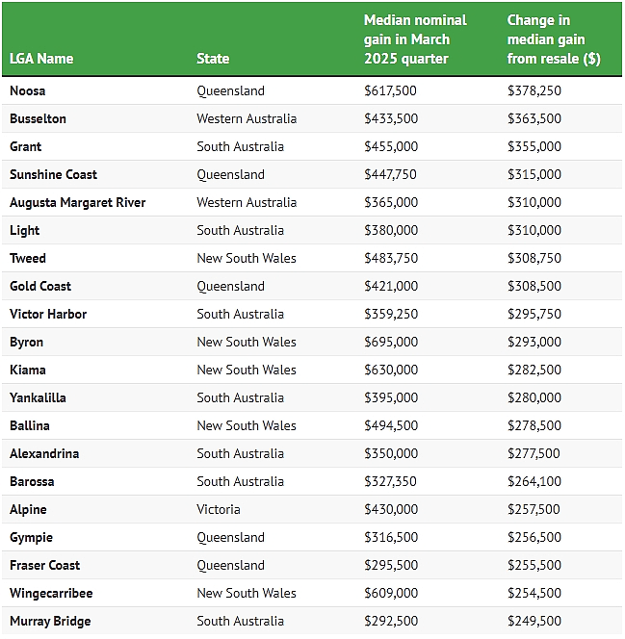Viewport: 625px width, 639px height.
Task: Click Kiama's $630,000 value
Action: (x=391, y=371)
